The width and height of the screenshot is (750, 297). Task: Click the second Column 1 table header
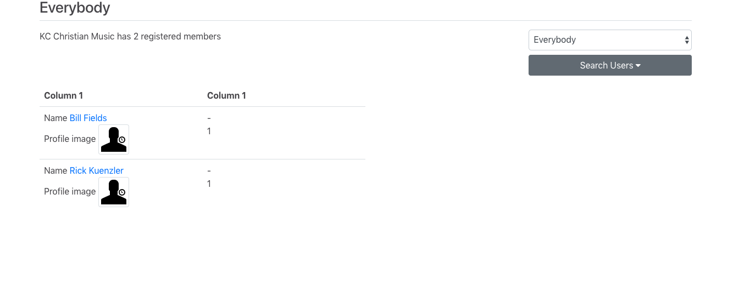pos(226,95)
